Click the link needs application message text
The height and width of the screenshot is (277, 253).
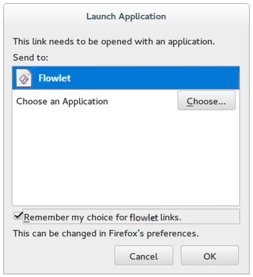coord(114,42)
